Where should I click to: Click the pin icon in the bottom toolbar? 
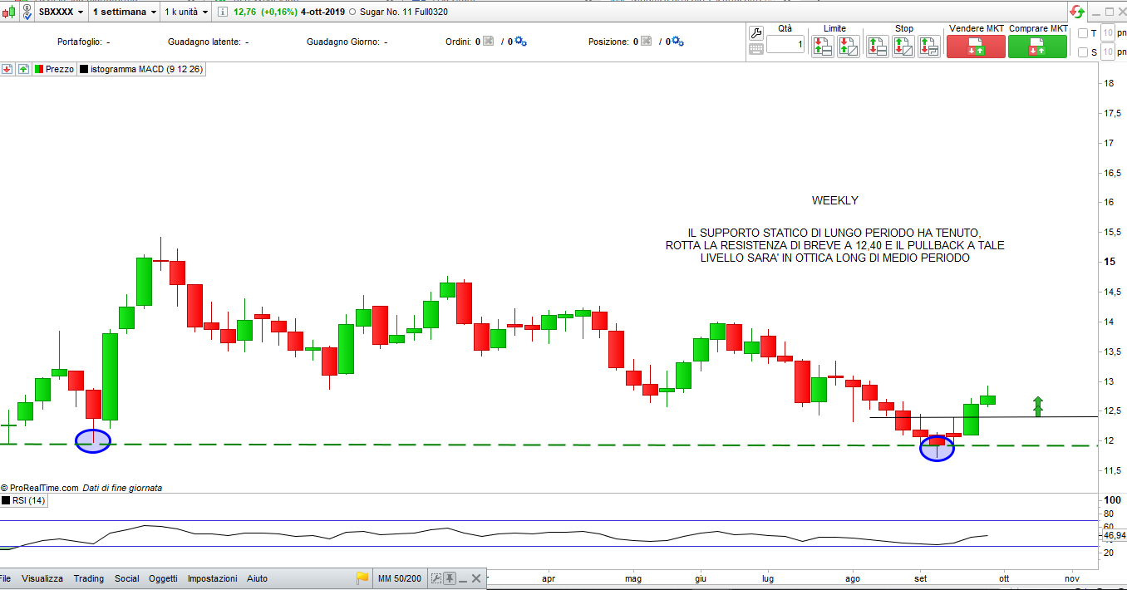[450, 578]
